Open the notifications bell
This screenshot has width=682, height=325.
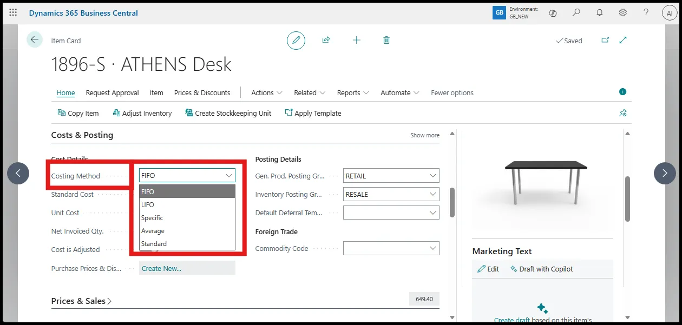(600, 13)
